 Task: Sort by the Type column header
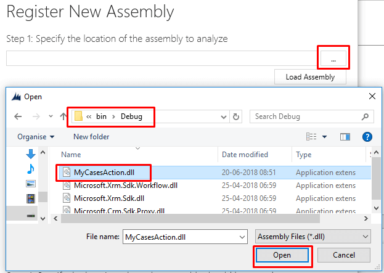pyautogui.click(x=304, y=155)
